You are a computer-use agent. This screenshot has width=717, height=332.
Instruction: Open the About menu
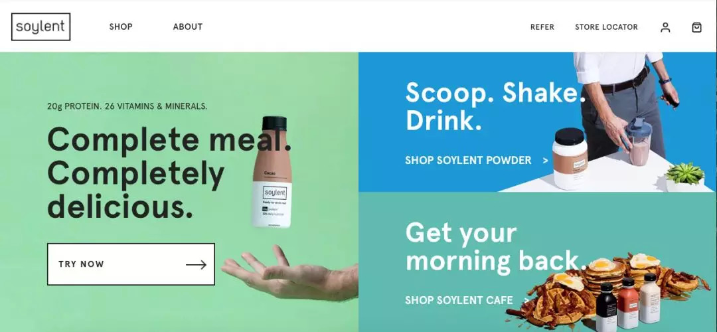coord(187,27)
